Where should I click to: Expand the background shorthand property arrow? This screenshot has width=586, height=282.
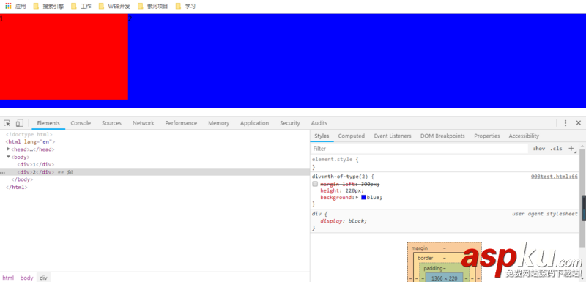coord(357,197)
